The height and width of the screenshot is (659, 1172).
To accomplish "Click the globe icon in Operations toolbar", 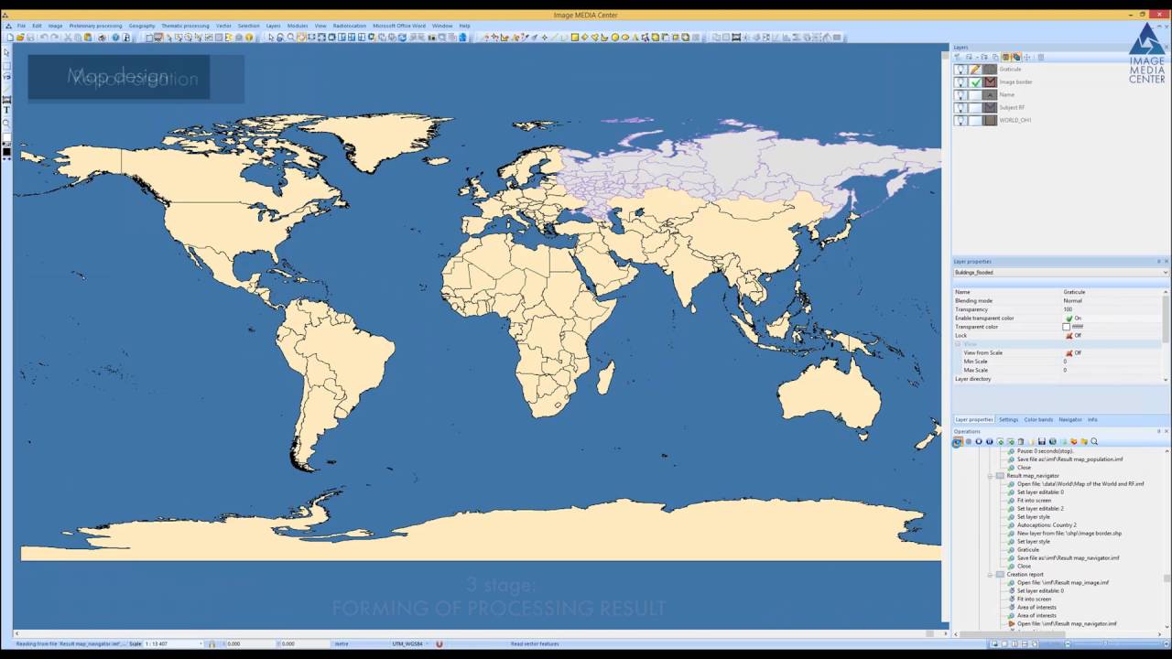I will coord(1052,441).
